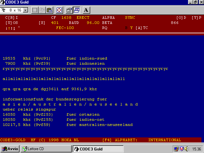204x153 pixels.
Task: Click the ERECT polarity indicator
Action: (84, 18)
